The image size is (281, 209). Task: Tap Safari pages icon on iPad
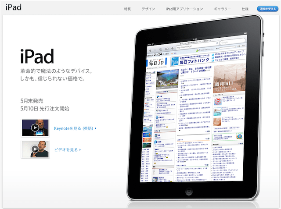coord(161,50)
